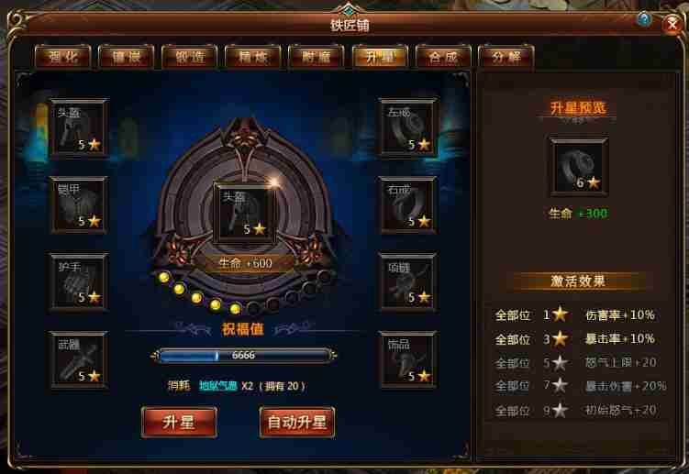The height and width of the screenshot is (474, 689).
Task: Select the 武器 weapon equipment slot
Action: 79,359
